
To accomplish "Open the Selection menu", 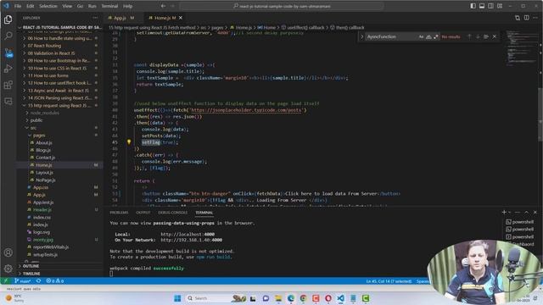I will (x=48, y=6).
